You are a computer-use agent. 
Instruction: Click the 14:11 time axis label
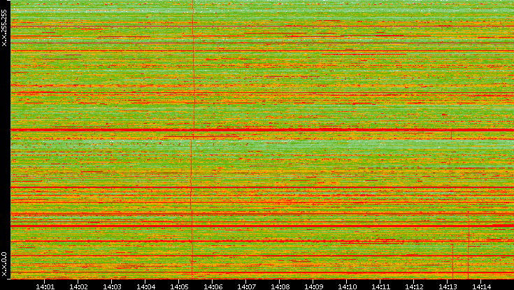coord(381,287)
